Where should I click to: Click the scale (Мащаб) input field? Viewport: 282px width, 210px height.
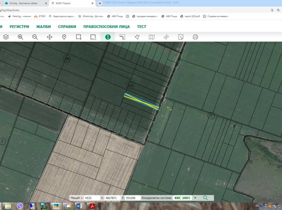tap(92, 198)
